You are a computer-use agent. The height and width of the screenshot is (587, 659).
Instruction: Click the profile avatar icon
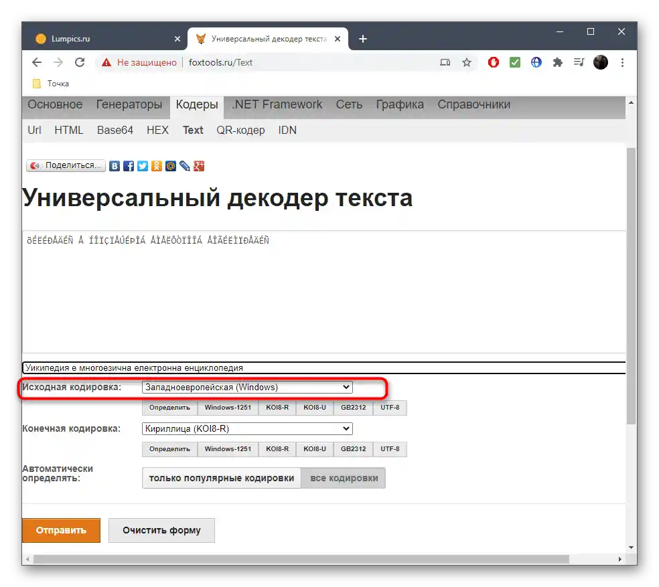pyautogui.click(x=601, y=63)
